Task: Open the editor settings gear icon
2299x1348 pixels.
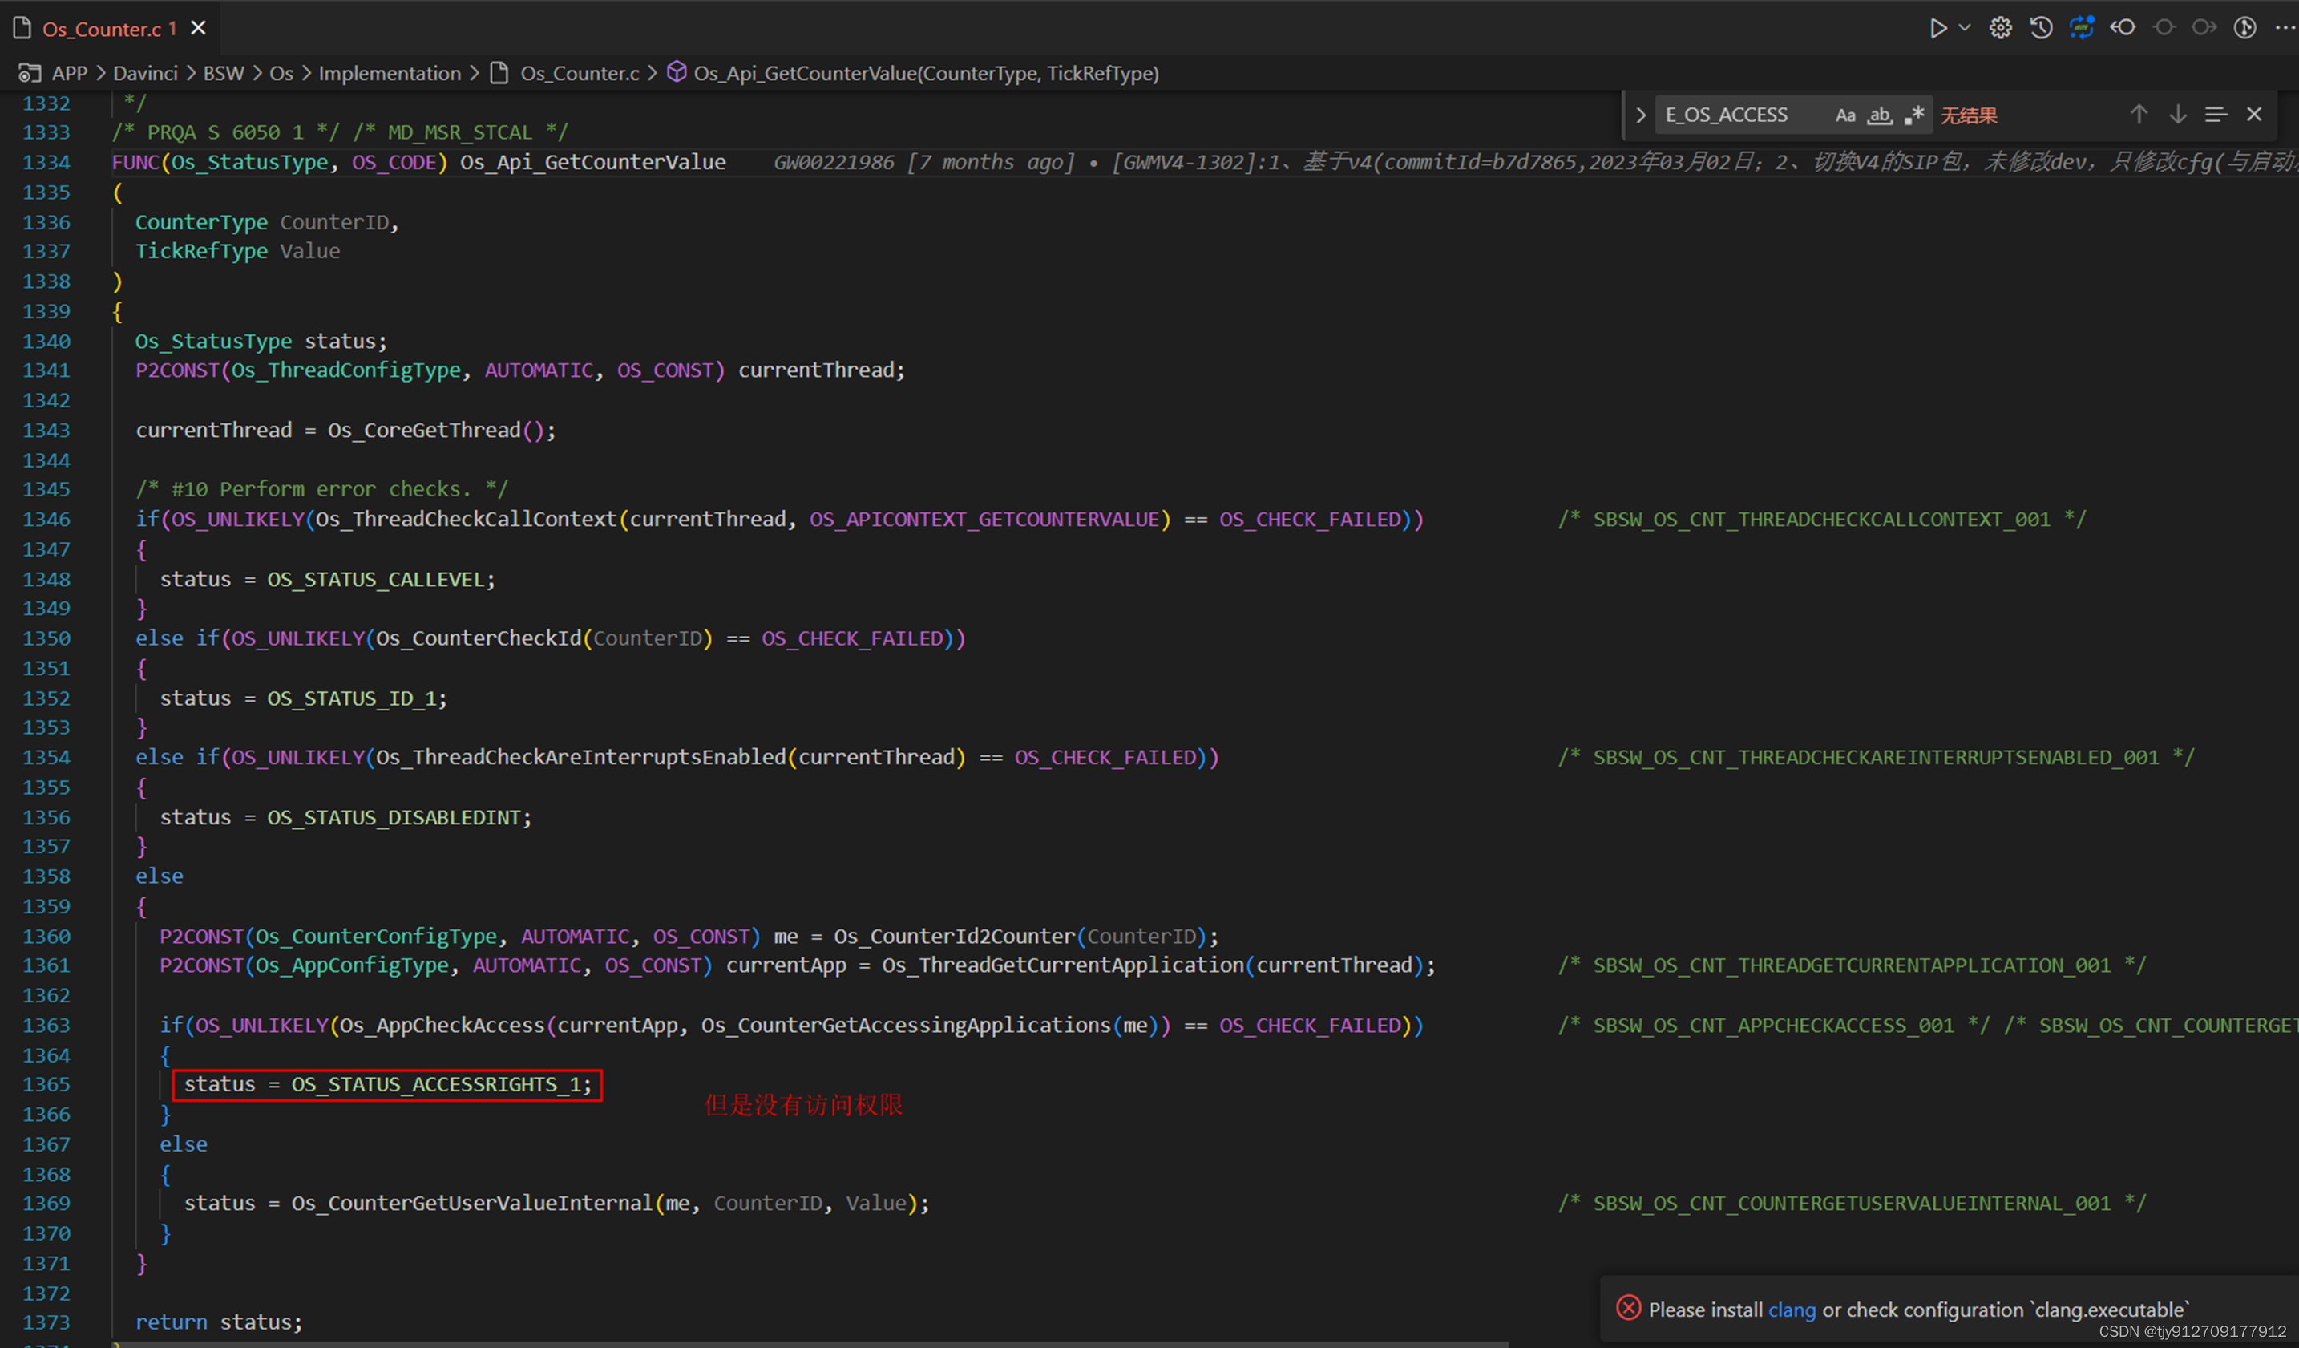Action: (2000, 28)
